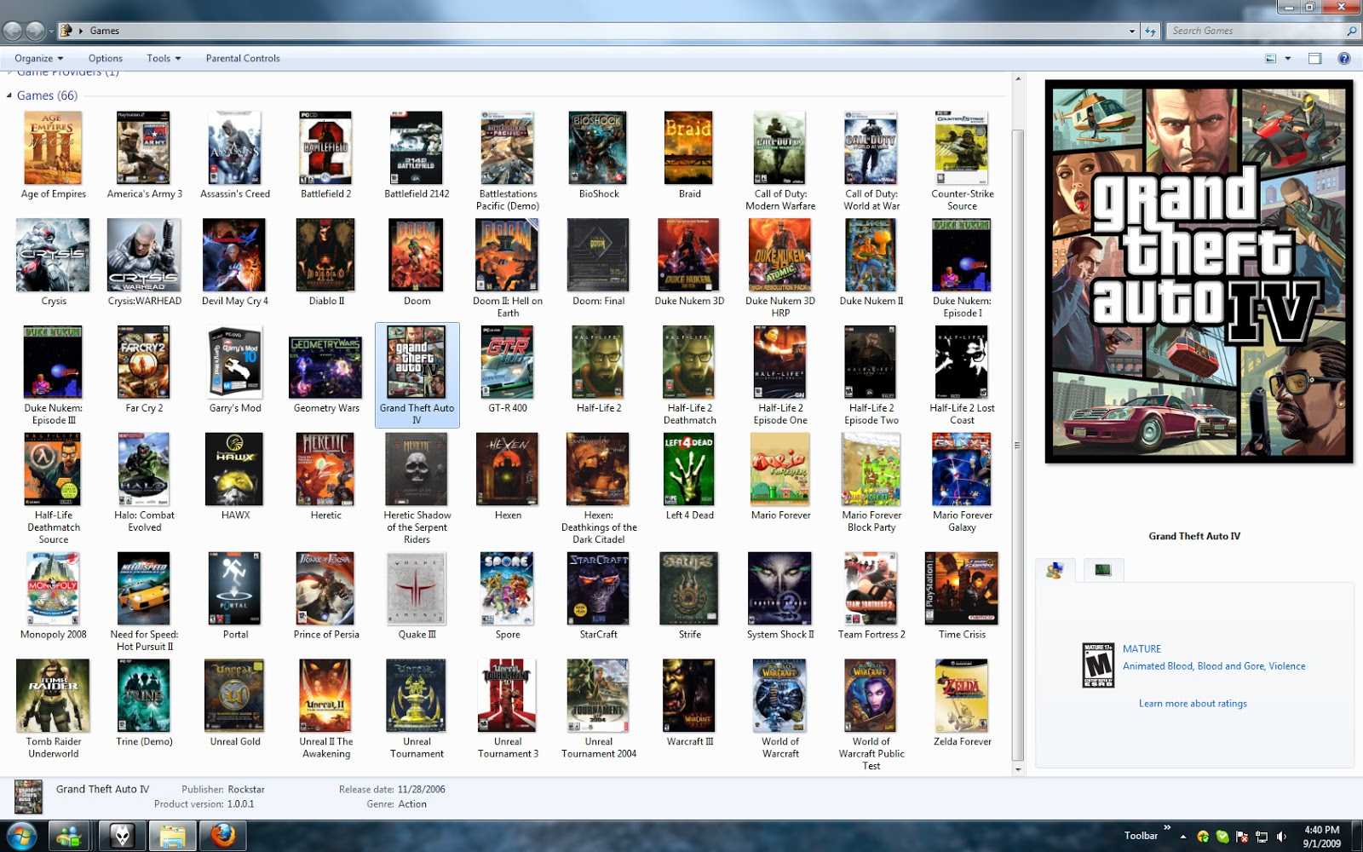Select the Tomb Raider Underworld icon
Image resolution: width=1363 pixels, height=852 pixels.
[x=54, y=696]
